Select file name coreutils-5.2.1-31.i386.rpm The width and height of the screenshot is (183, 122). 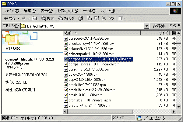coord(89,69)
